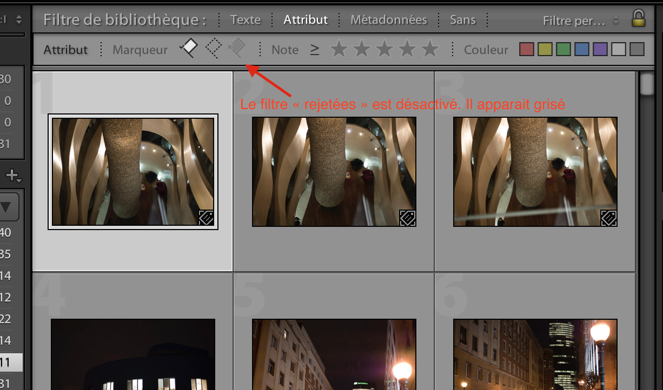The height and width of the screenshot is (390, 663).
Task: Filter by red color label
Action: pyautogui.click(x=527, y=50)
